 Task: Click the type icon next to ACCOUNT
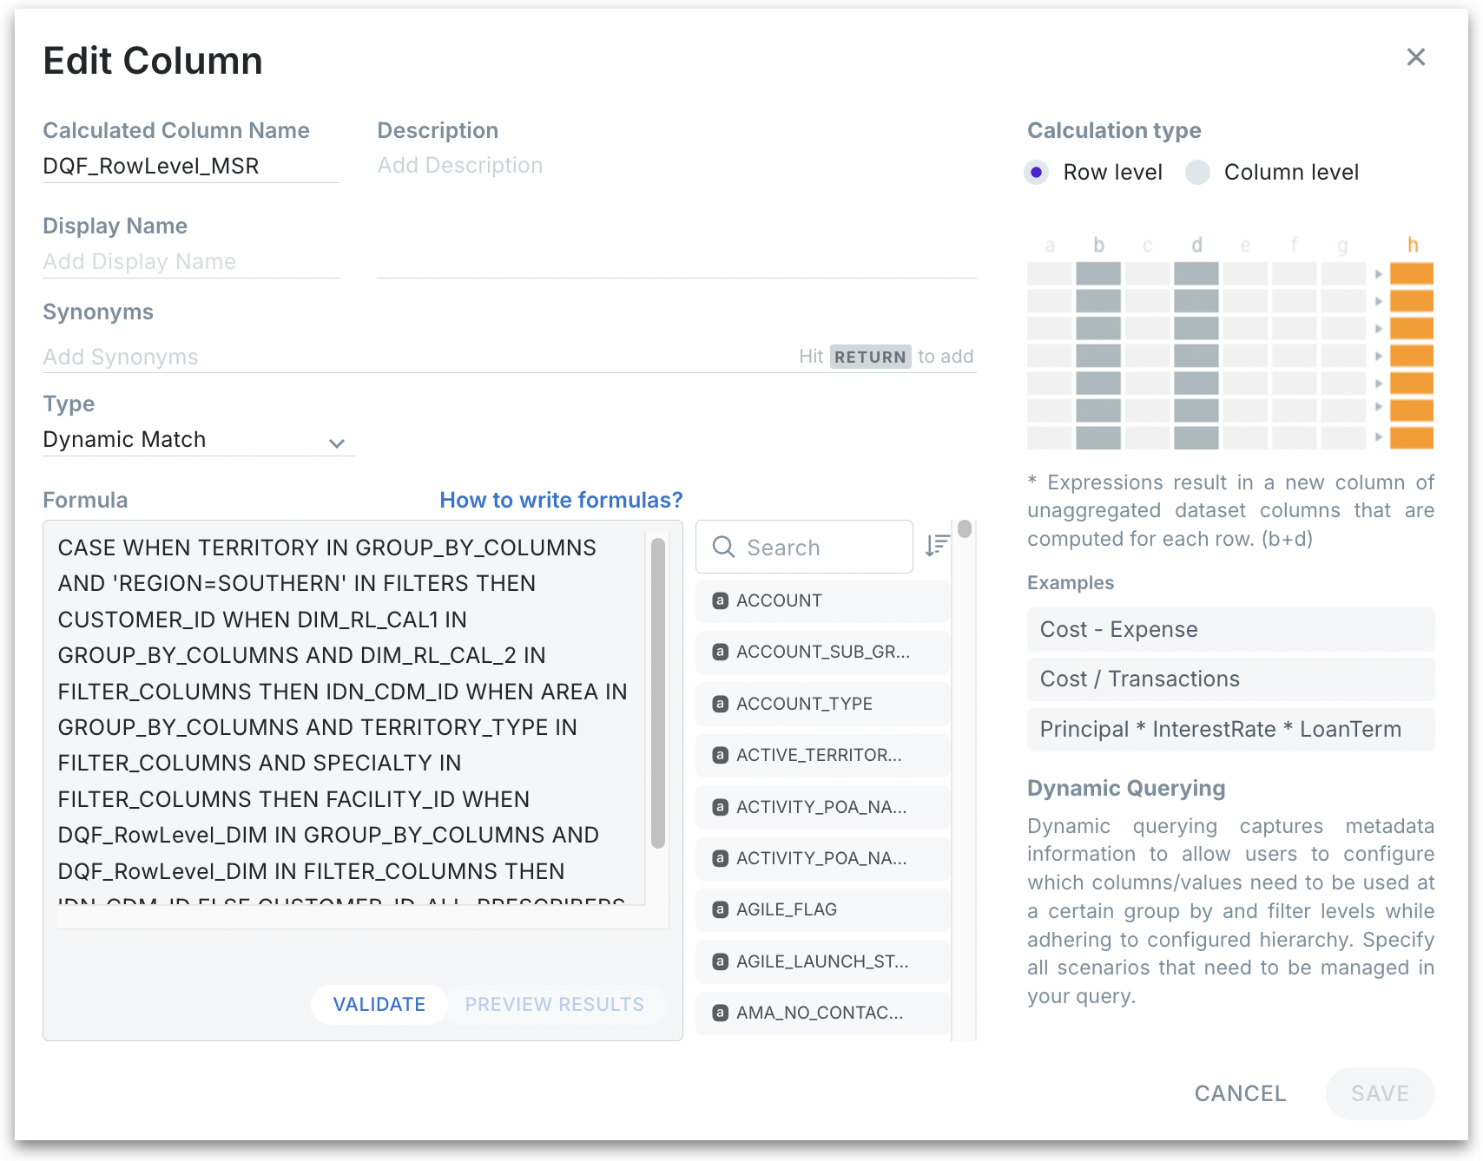coord(720,600)
